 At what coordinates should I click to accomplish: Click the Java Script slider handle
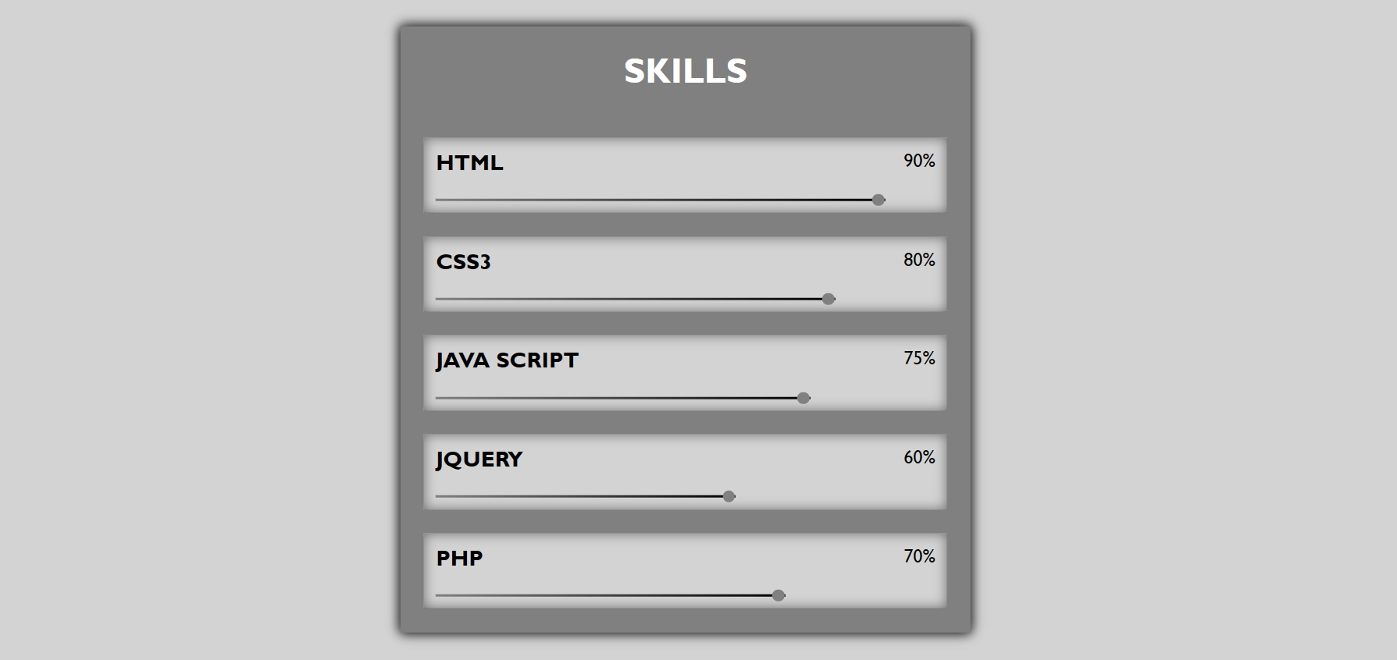804,398
